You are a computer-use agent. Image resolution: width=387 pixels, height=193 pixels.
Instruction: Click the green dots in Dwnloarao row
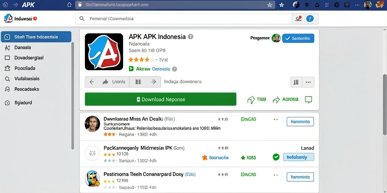[x=276, y=119]
